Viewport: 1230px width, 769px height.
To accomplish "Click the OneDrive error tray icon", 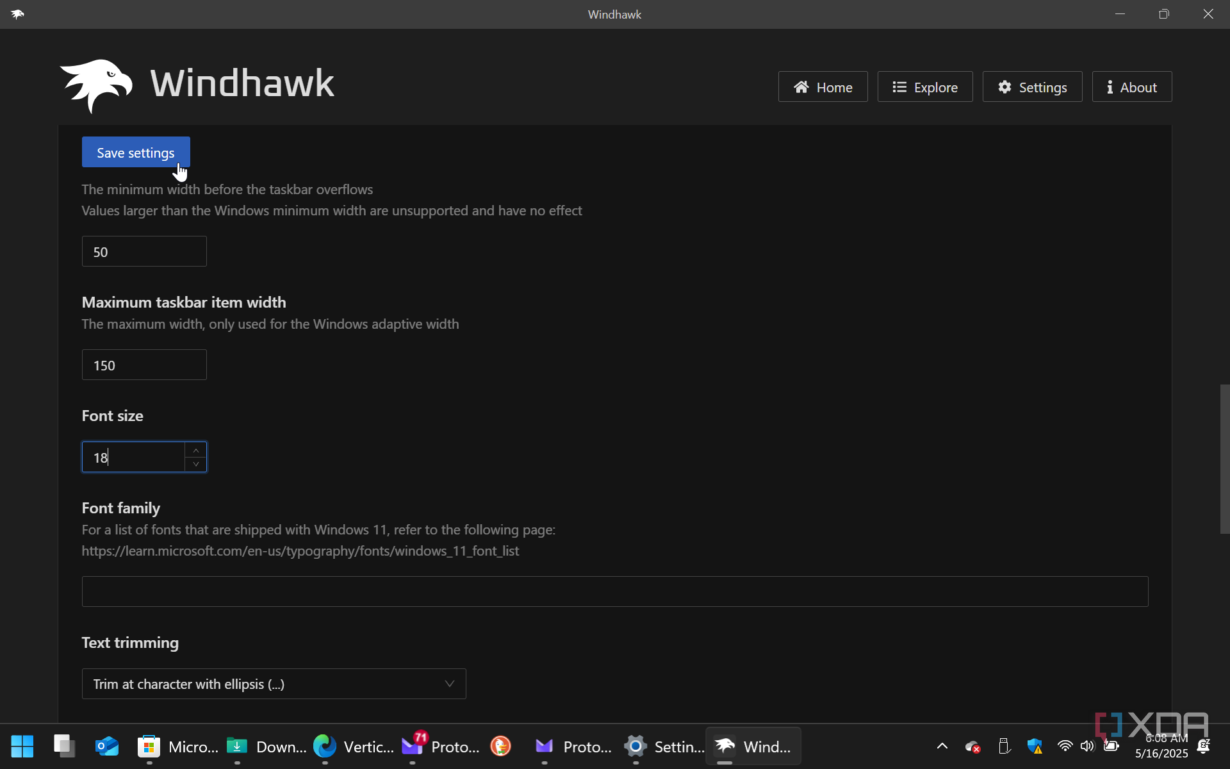I will 972,747.
